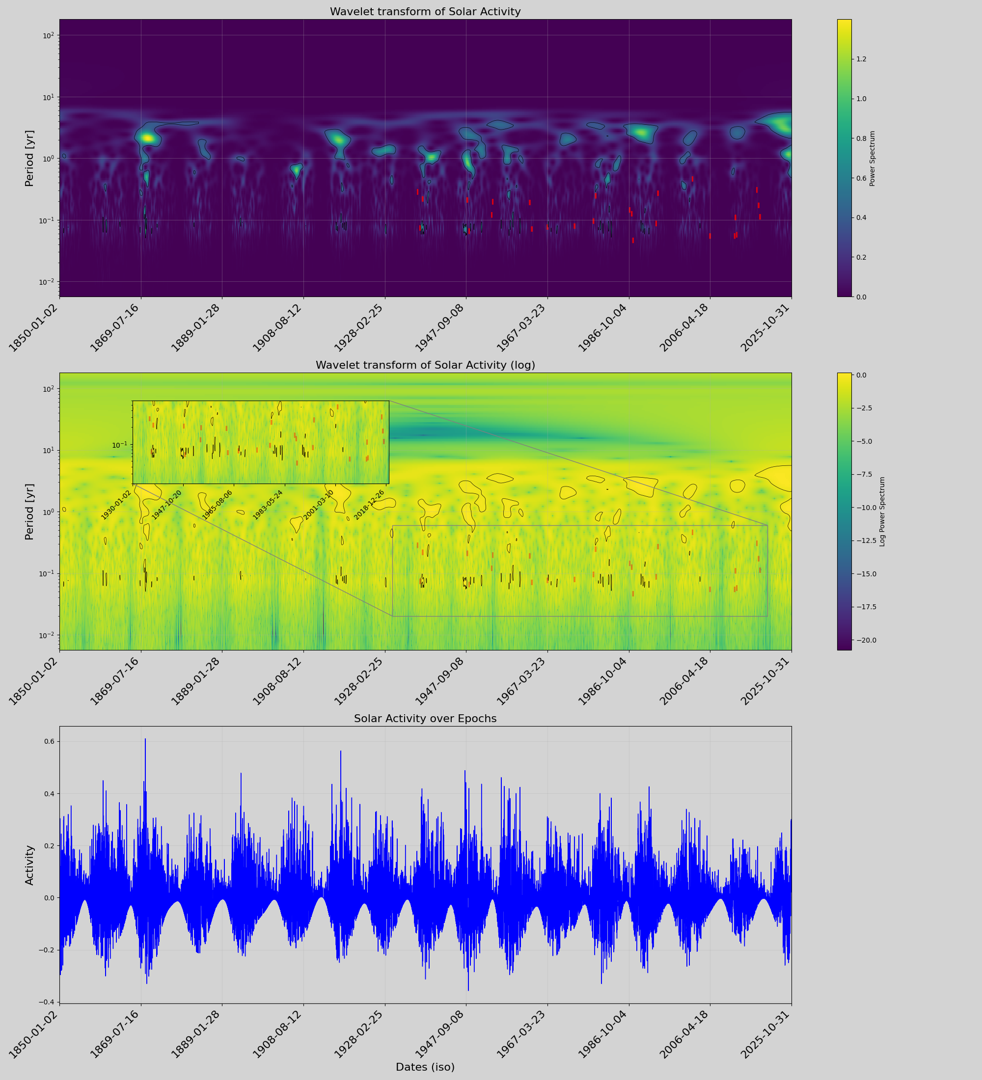Viewport: 982px width, 1080px height.
Task: Click the zoomed inset plot thumbnail
Action: pos(260,442)
